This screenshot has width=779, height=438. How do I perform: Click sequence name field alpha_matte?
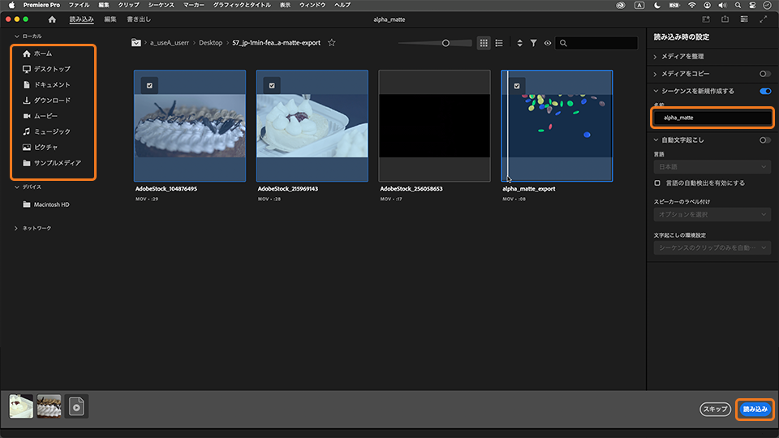tap(712, 118)
